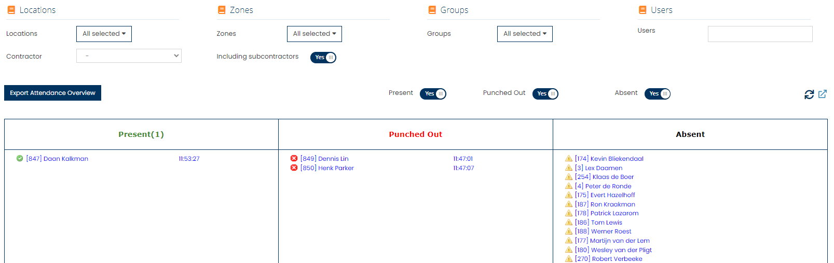Toggle the Present filter switch

(x=433, y=94)
